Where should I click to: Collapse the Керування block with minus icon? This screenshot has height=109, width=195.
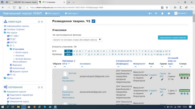tap(39, 87)
